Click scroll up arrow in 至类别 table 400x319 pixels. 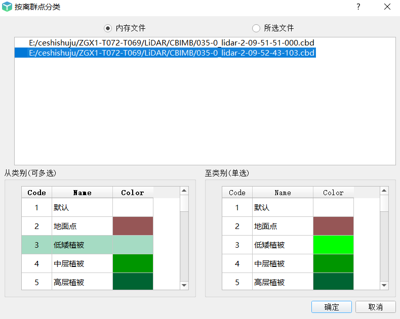pos(384,191)
